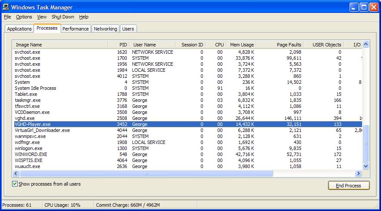Click the horizontal scroll right arrow
Viewport: 381px width, 211px height.
pos(358,174)
